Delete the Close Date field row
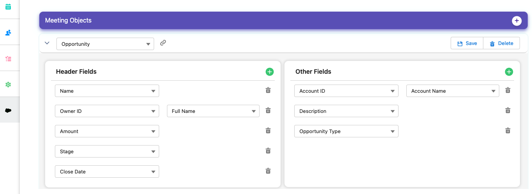Viewport: 532px width, 194px height. coord(268,171)
